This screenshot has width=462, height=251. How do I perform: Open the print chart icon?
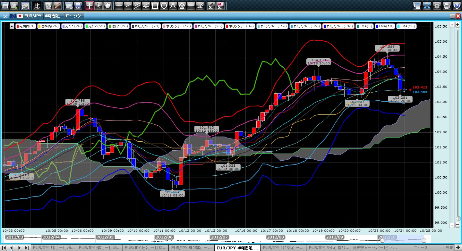pos(447,5)
